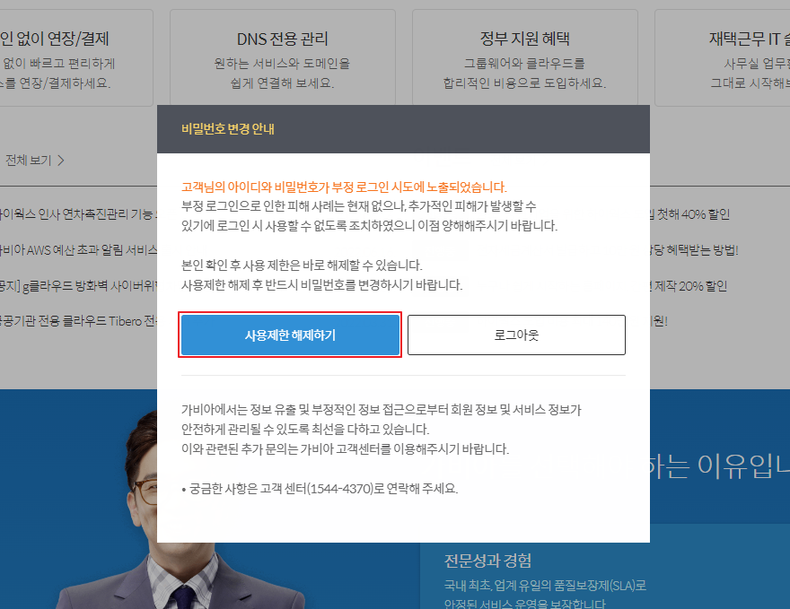Open the 재택근무 IT card

723,58
